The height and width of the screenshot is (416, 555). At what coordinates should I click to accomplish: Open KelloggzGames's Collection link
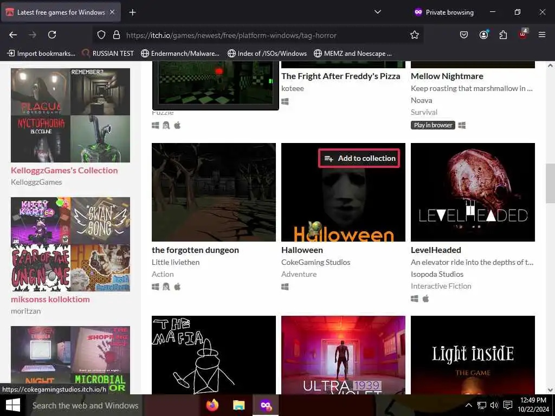pyautogui.click(x=64, y=170)
